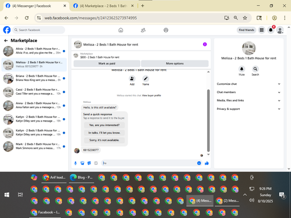The image size is (291, 218).
Task: Mute the conversation with the bell icon
Action: pos(242,69)
